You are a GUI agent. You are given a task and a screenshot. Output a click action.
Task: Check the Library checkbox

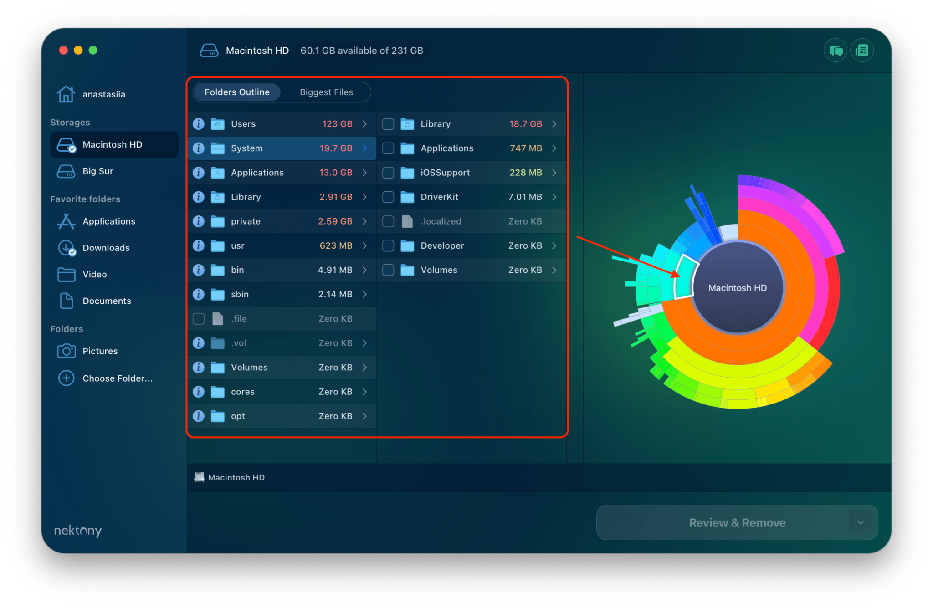tap(388, 123)
